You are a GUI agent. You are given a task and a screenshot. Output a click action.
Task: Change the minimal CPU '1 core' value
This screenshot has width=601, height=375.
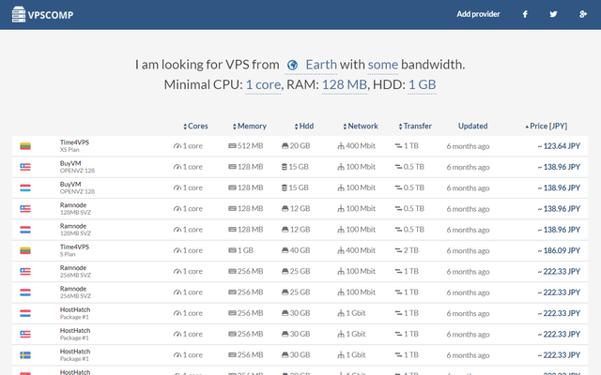[x=263, y=84]
